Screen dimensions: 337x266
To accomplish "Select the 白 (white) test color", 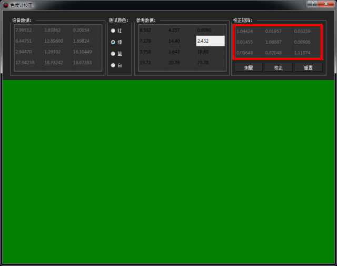I will (113, 65).
